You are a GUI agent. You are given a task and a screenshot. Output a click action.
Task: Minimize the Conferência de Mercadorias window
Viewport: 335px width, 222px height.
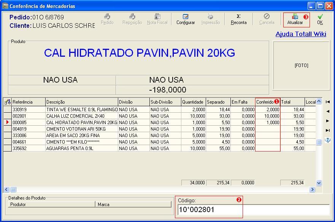311,6
